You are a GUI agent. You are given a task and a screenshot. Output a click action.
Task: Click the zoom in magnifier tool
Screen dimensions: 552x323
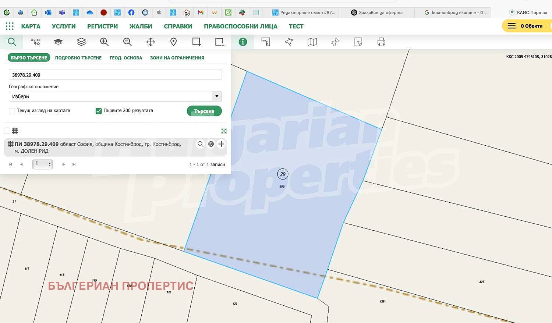pos(104,42)
